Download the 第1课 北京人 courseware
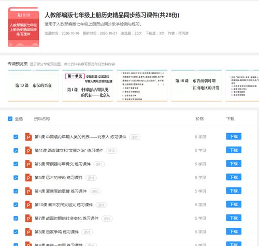 (x=234, y=137)
